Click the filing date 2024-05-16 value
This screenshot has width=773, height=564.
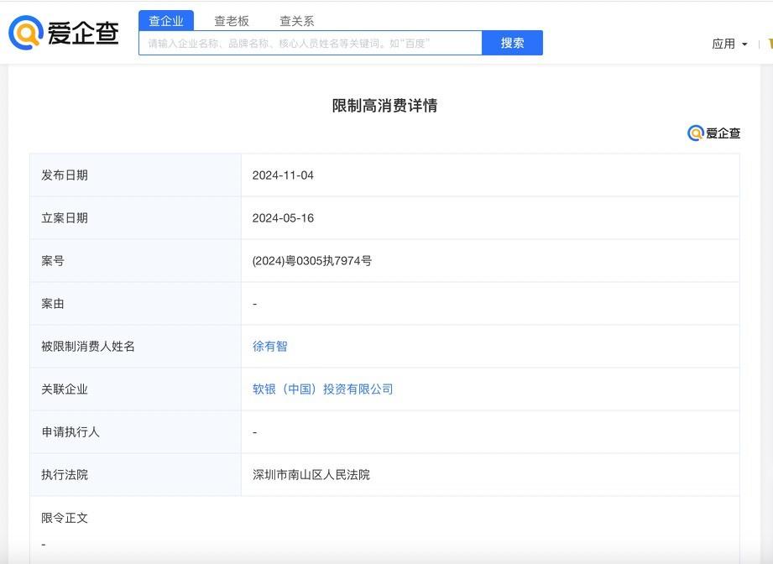[283, 217]
